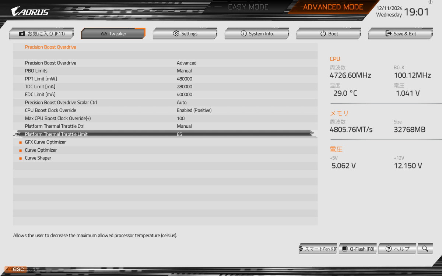Open the Settings tab
This screenshot has width=442, height=276.
pos(185,33)
